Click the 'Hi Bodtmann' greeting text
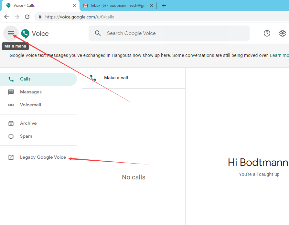The image size is (289, 225). 258,163
